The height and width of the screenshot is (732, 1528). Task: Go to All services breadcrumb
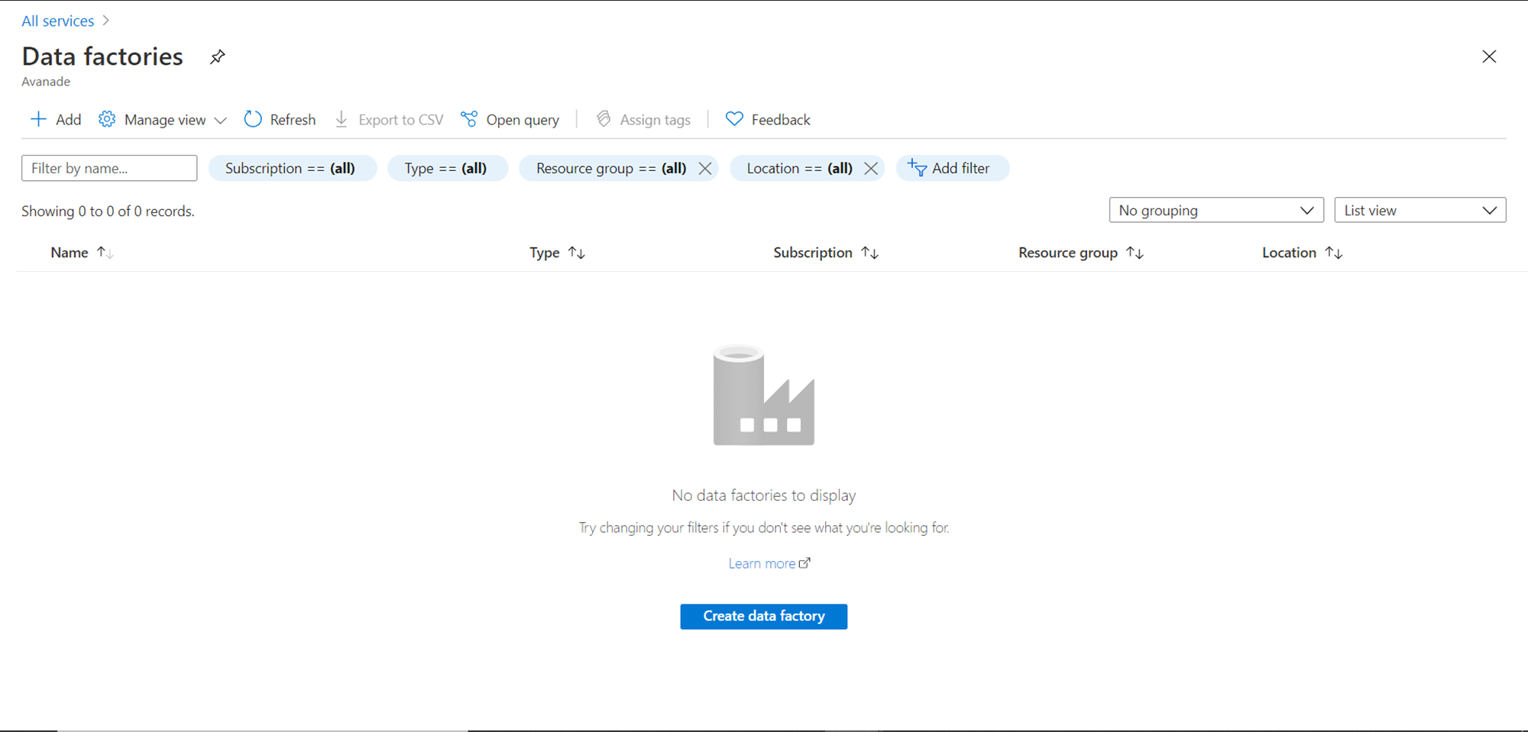pyautogui.click(x=58, y=21)
